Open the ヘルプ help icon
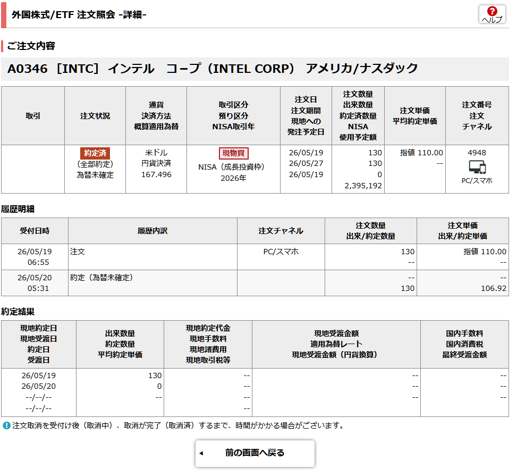This screenshot has width=517, height=476. 491,14
